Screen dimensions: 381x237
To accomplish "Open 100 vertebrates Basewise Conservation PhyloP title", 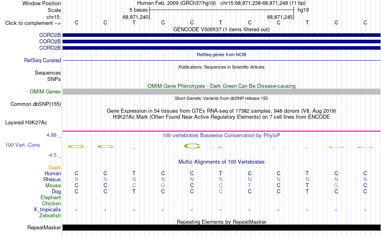I will 221,136.
